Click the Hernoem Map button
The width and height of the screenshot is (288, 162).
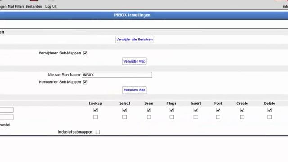coord(135,90)
